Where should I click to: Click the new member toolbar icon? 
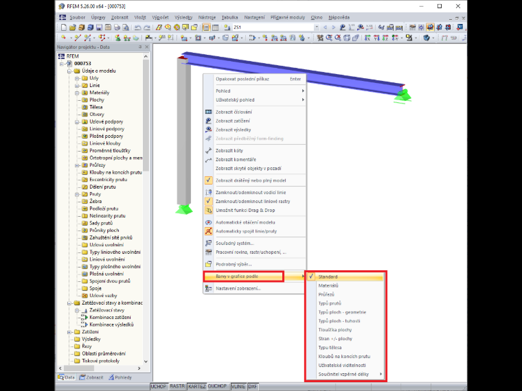tap(87, 38)
